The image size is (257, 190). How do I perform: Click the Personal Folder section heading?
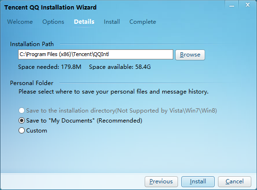click(x=31, y=83)
